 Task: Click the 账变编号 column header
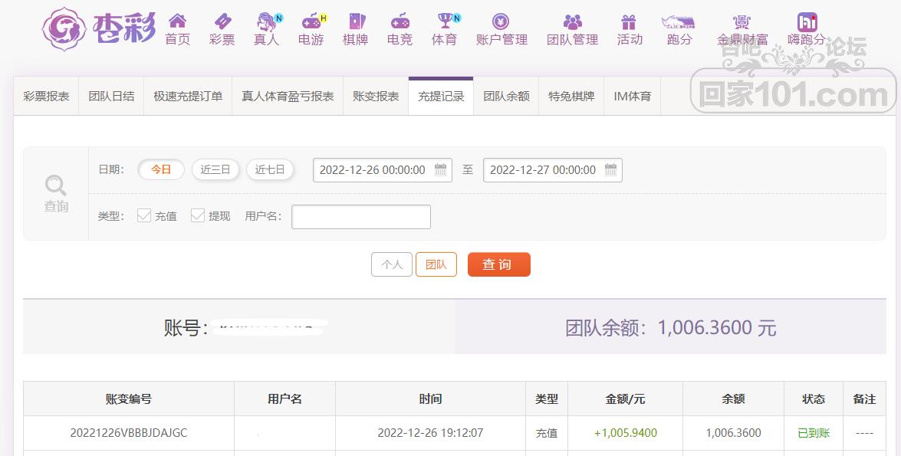pyautogui.click(x=129, y=399)
